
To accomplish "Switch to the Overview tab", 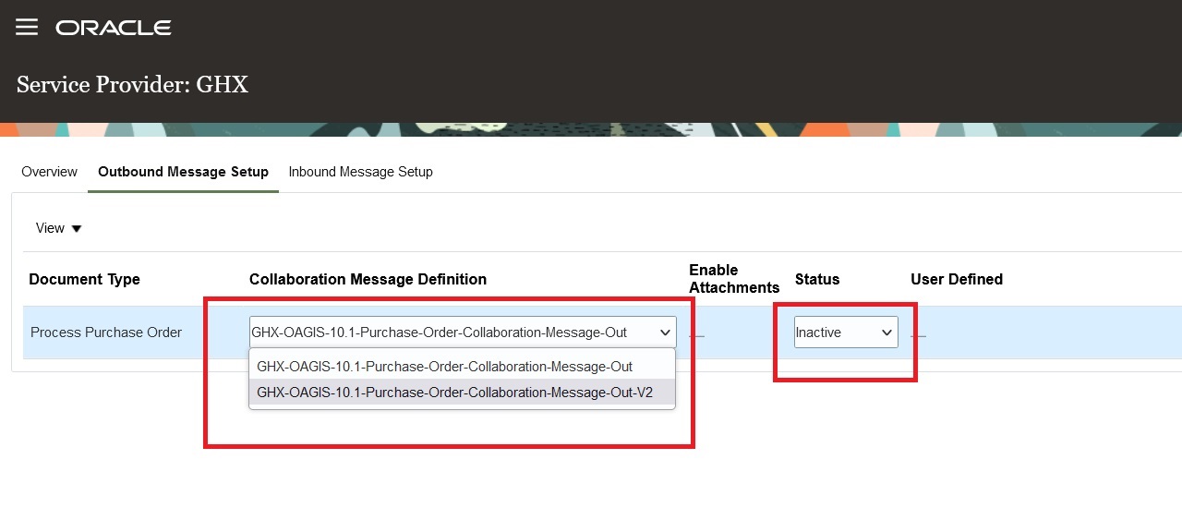I will pyautogui.click(x=49, y=172).
